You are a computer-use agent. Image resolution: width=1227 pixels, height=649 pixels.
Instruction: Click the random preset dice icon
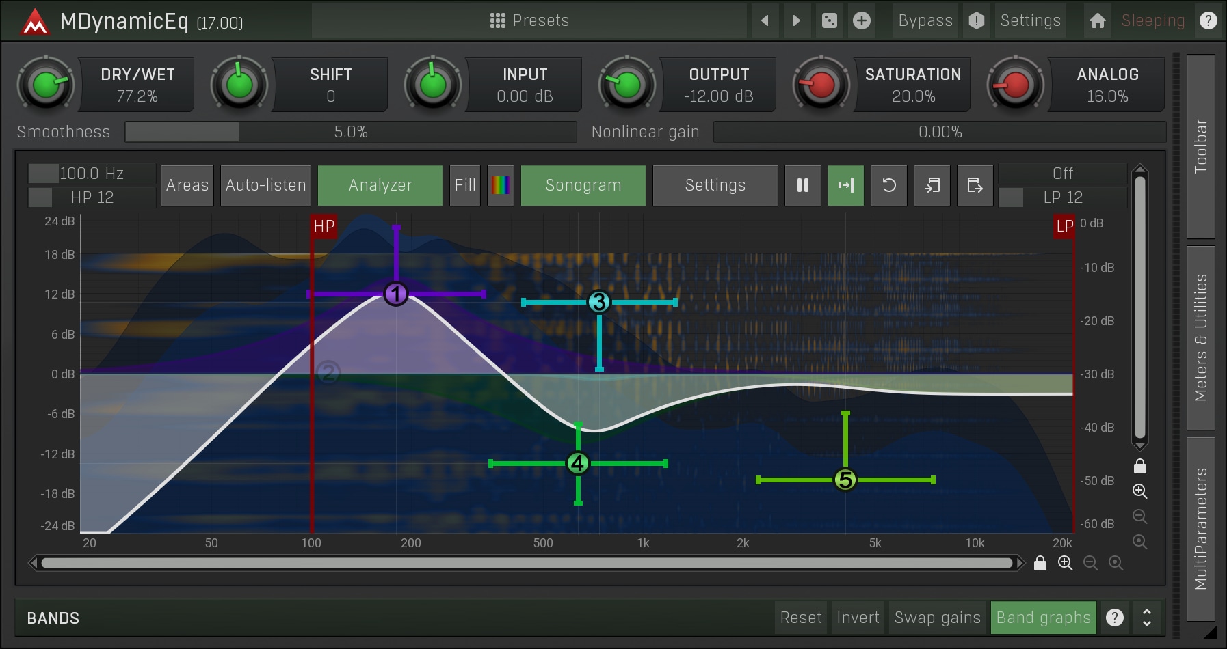pyautogui.click(x=829, y=20)
